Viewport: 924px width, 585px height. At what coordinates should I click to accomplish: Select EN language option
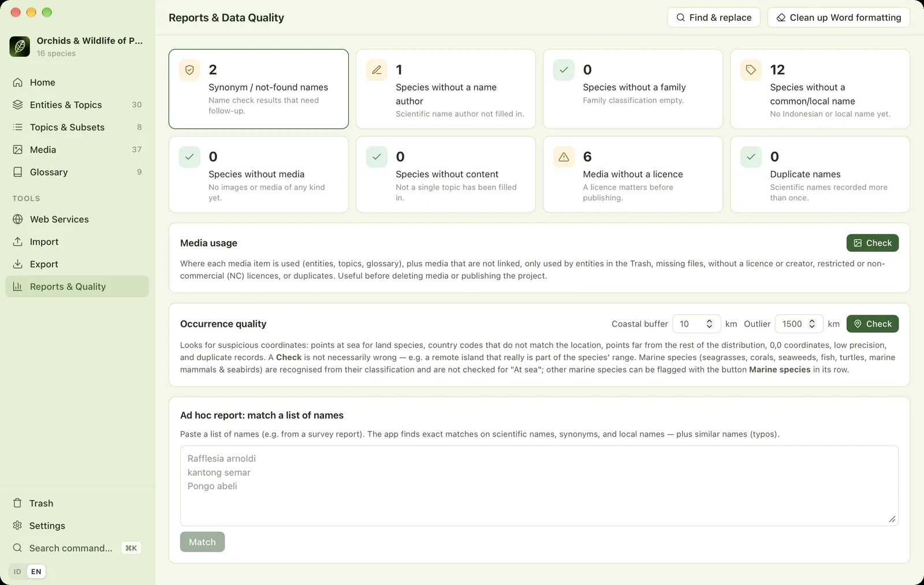point(36,572)
